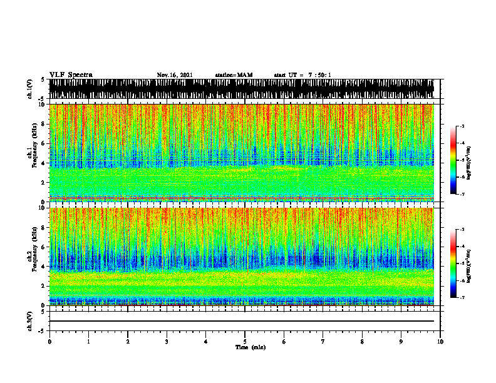Click the ch.3 flat voltage trace line
This screenshot has height=383, width=496.
[242, 321]
